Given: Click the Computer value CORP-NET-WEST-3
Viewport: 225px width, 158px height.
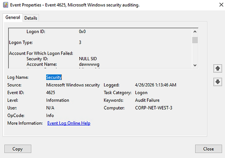Looking at the screenshot, I should [x=153, y=108].
